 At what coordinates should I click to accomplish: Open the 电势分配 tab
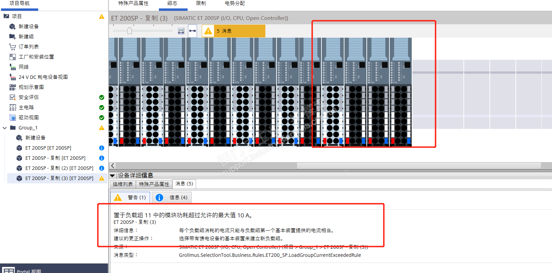[x=235, y=3]
